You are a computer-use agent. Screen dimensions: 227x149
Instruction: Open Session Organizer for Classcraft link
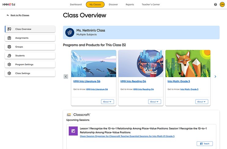click(127, 136)
